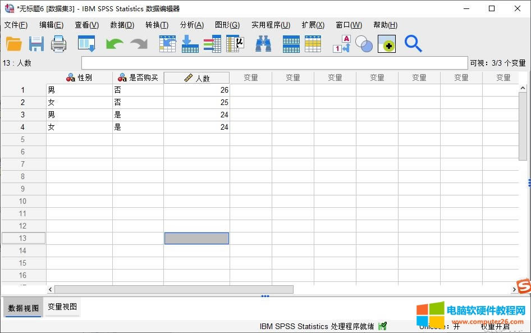531x333 pixels.
Task: Open the 分析(A) menu
Action: tap(191, 25)
